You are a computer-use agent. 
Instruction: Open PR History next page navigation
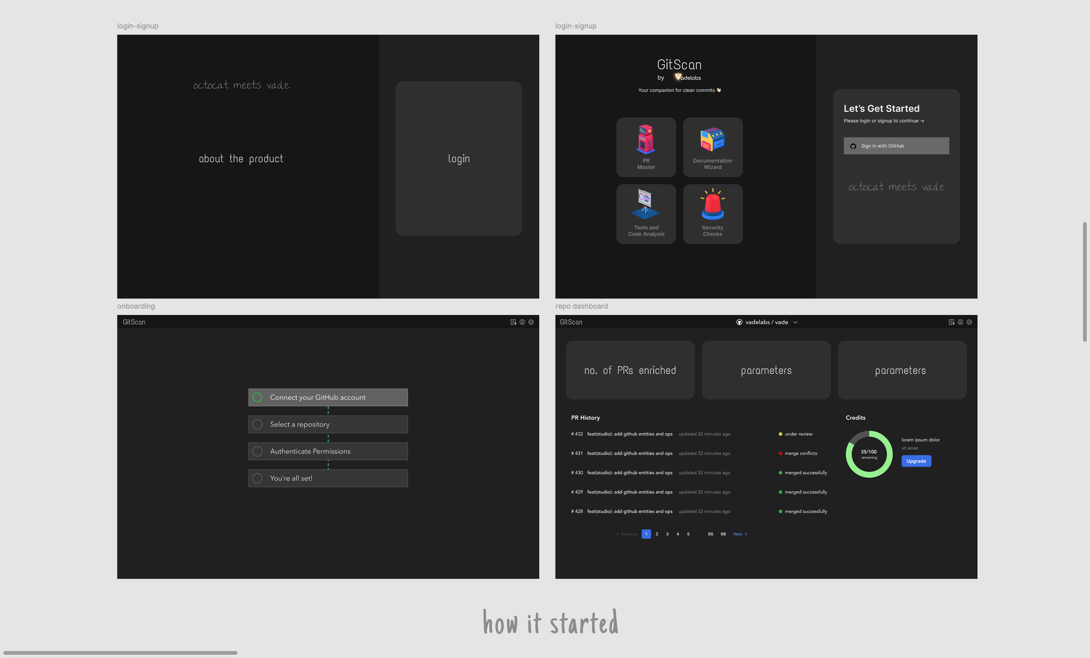[x=740, y=533]
